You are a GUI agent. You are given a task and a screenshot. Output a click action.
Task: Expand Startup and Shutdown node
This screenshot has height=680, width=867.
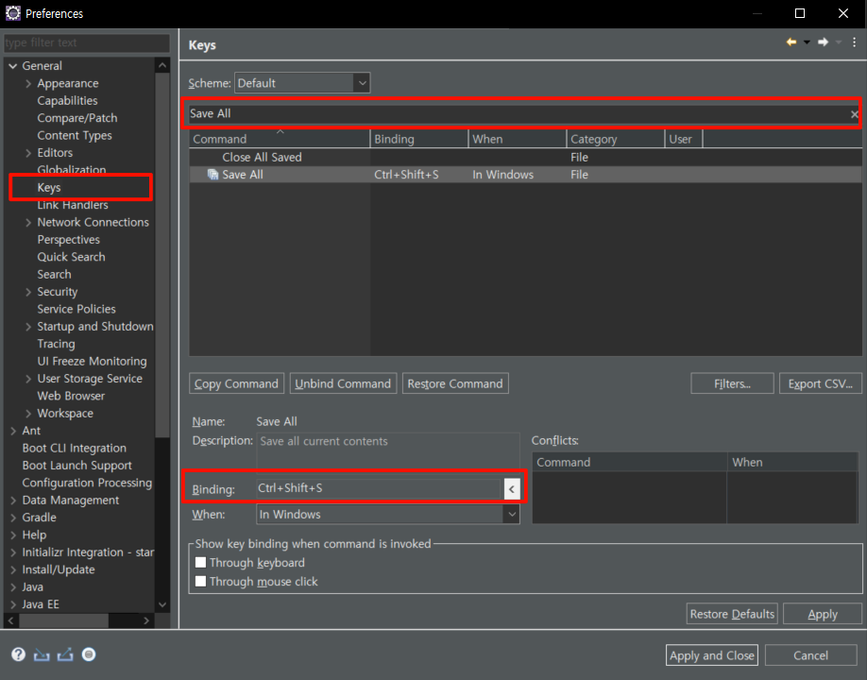[28, 327]
